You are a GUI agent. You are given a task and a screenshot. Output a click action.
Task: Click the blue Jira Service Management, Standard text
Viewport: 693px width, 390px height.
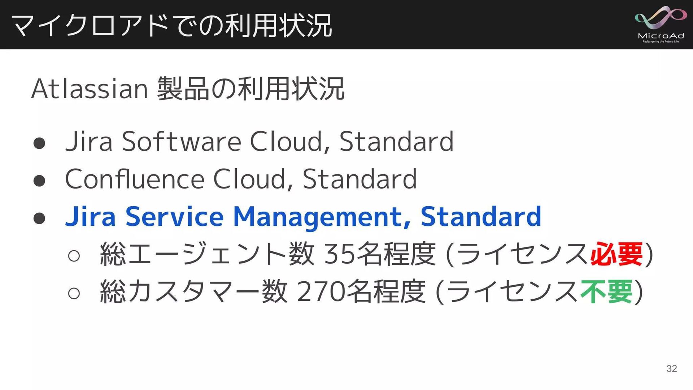tap(303, 216)
